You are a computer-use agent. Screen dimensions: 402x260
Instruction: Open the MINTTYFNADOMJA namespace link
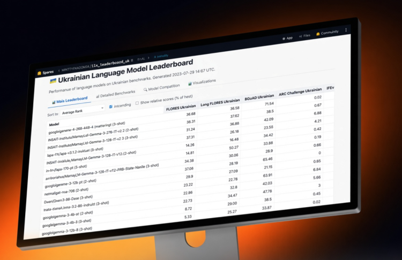76,68
